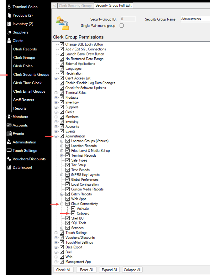Screen dimensions: 210x275
Task: Click the Vouchers/Discounts tag icon
Action: pos(9,159)
